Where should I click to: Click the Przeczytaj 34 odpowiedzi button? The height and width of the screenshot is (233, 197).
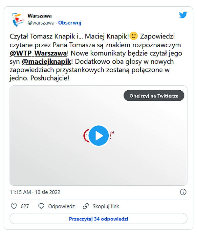(98, 219)
